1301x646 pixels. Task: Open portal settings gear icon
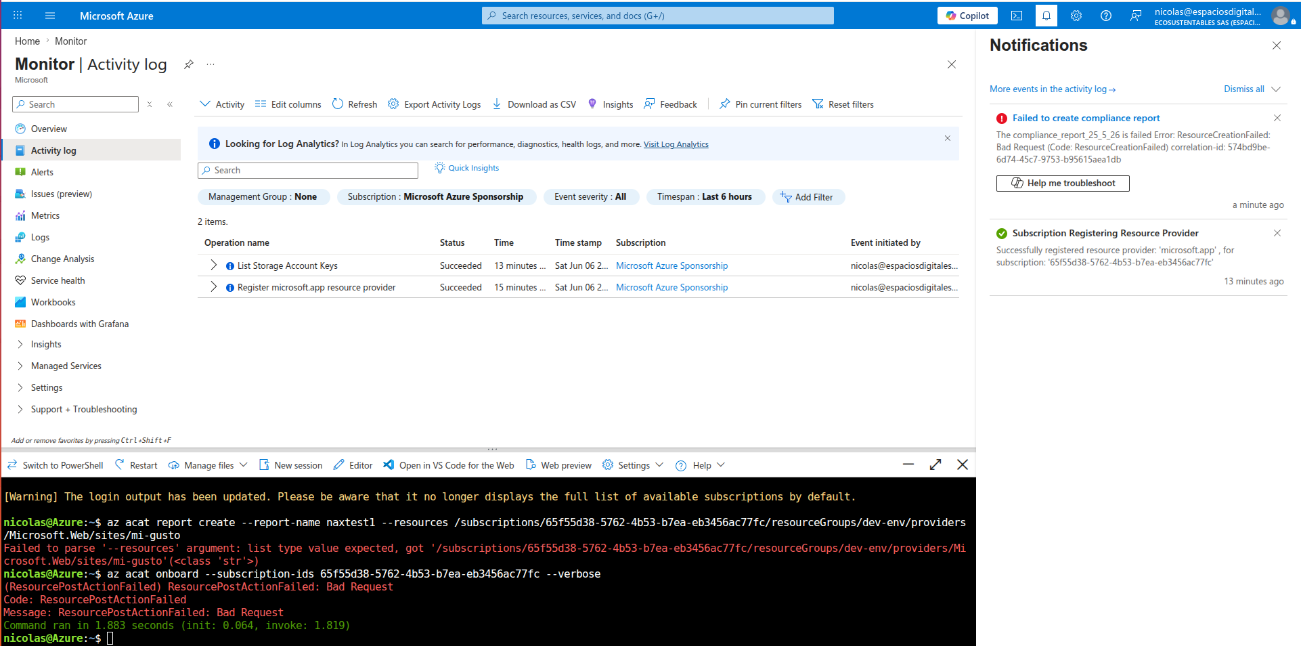1076,16
